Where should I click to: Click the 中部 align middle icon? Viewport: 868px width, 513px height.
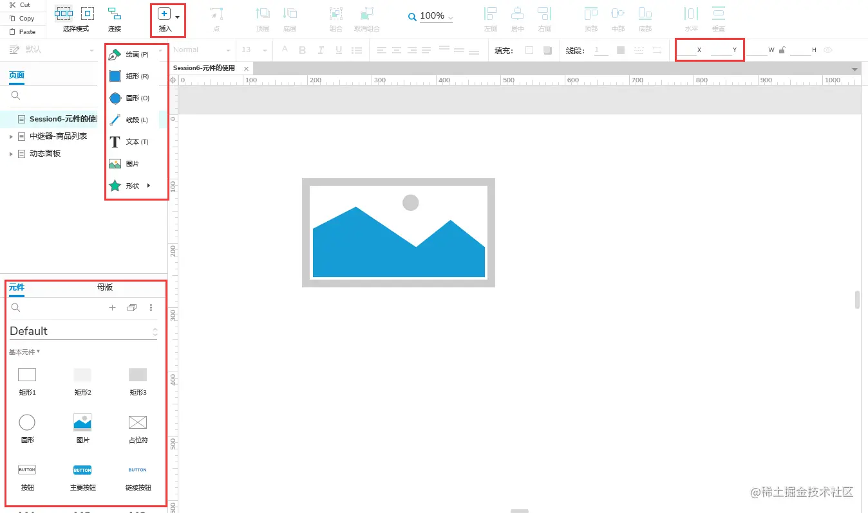tap(618, 14)
